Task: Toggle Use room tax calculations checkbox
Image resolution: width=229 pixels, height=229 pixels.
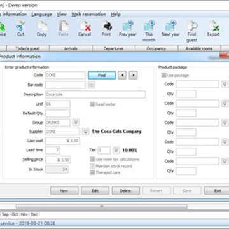Action: pyautogui.click(x=92, y=159)
